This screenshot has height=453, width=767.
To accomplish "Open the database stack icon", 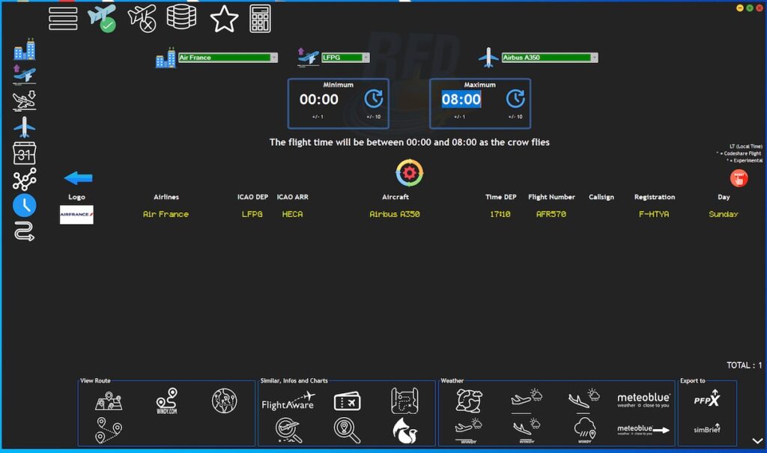I will pyautogui.click(x=181, y=18).
